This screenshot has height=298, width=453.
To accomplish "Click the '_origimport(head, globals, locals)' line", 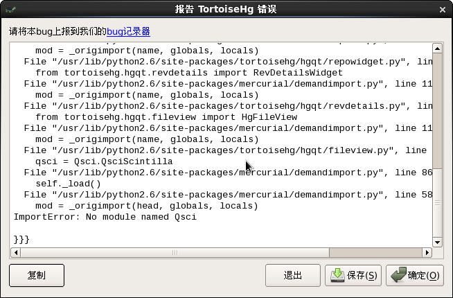I will click(146, 206).
